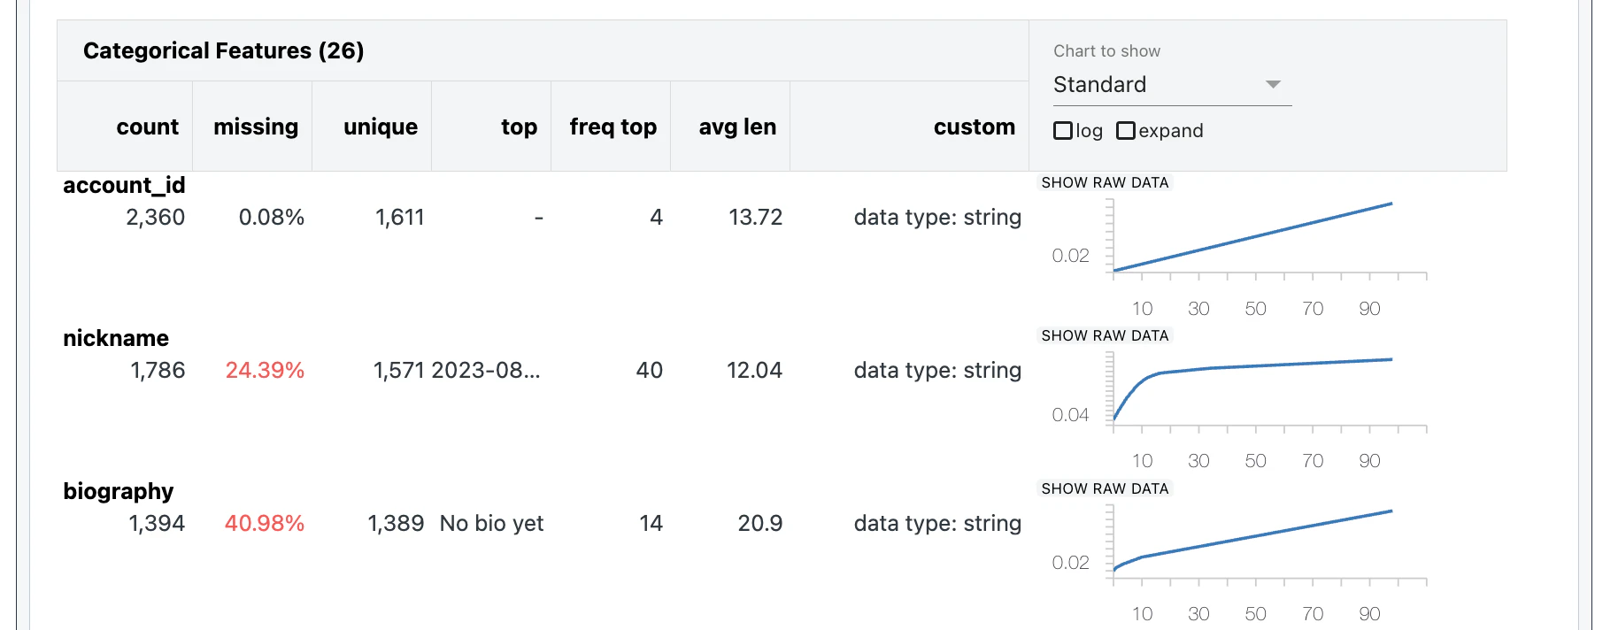Show raw data for nickname

click(1105, 335)
